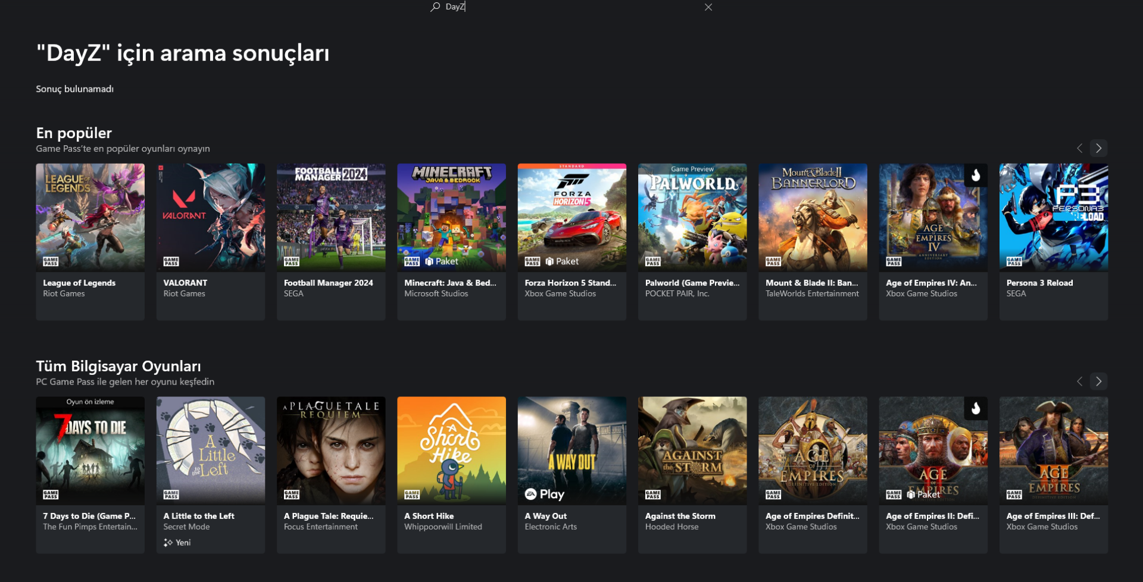Click Game Pass badge on Age of Empires III
This screenshot has height=582, width=1143.
pyautogui.click(x=1014, y=495)
